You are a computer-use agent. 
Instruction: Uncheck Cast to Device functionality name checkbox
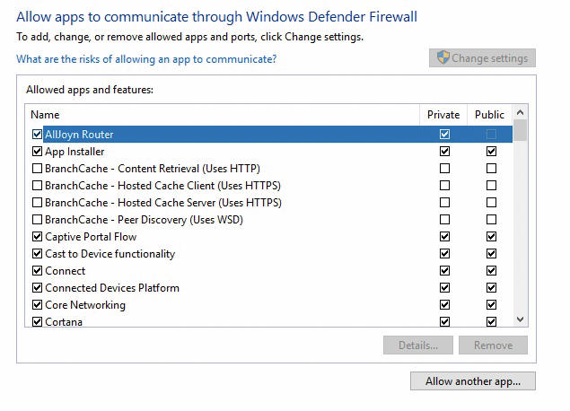37,254
